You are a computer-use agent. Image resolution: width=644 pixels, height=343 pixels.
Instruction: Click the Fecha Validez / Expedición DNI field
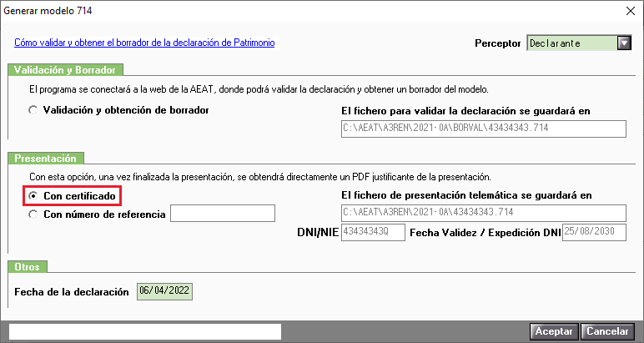click(x=594, y=232)
